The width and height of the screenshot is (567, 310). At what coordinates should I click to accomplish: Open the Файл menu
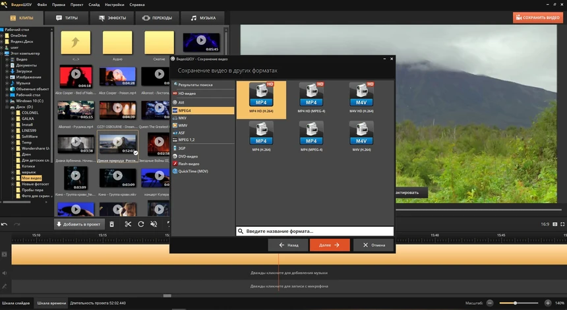(x=42, y=5)
